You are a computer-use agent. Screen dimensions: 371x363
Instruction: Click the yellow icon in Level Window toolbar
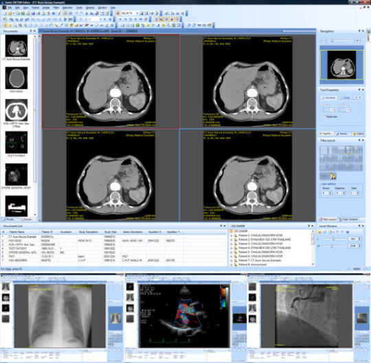(x=319, y=233)
